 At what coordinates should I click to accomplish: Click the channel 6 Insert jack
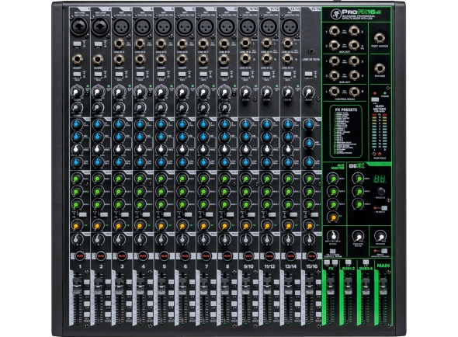(182, 59)
